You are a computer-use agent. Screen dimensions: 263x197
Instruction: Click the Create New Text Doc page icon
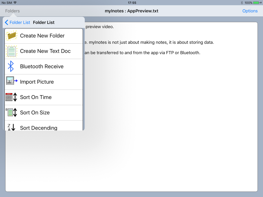pos(12,51)
